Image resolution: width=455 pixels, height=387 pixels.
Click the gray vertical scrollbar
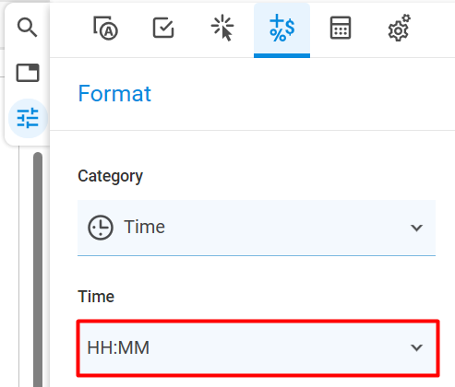pyautogui.click(x=38, y=269)
